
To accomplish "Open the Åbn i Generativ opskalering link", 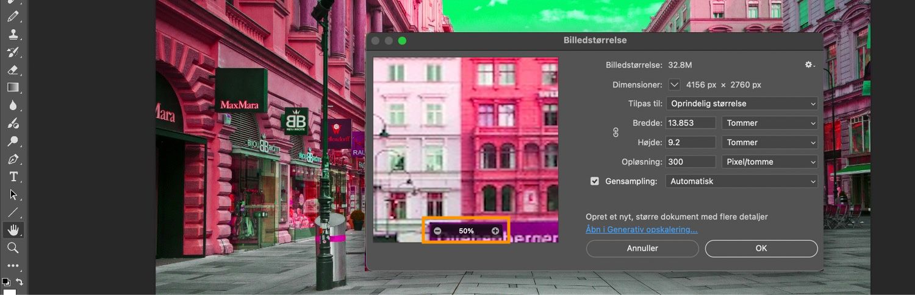I will (x=642, y=229).
